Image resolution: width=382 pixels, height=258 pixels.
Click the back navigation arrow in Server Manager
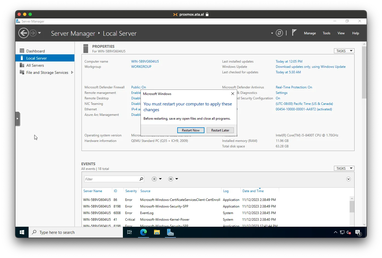click(x=23, y=33)
